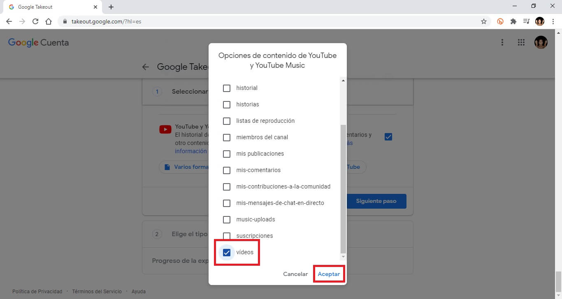
Task: Click the dialog scrollbar up arrow
Action: 344,80
